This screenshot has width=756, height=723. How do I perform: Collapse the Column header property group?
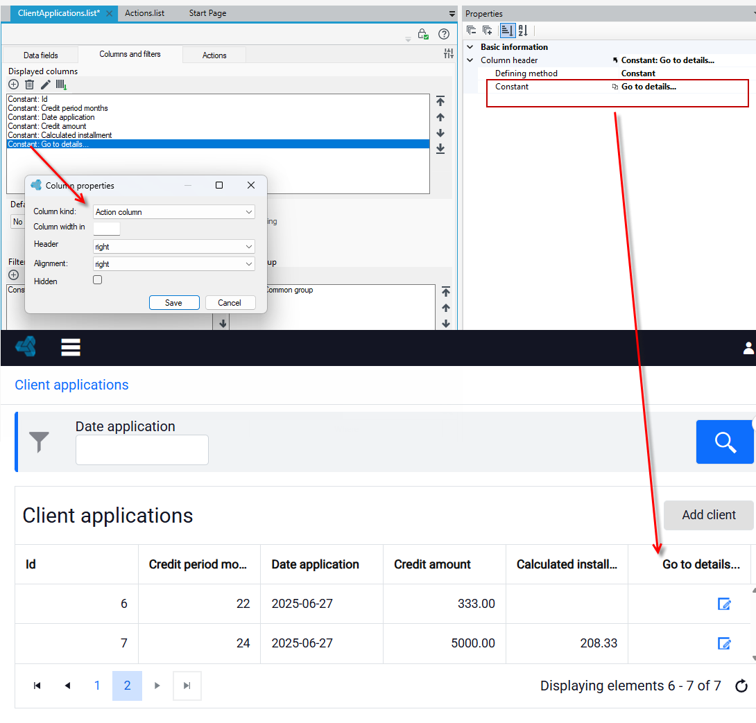pos(470,60)
